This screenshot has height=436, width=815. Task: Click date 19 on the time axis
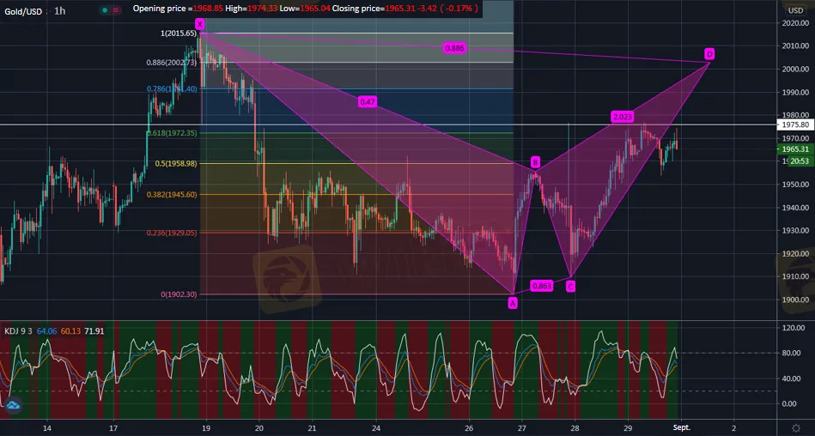[x=206, y=427]
